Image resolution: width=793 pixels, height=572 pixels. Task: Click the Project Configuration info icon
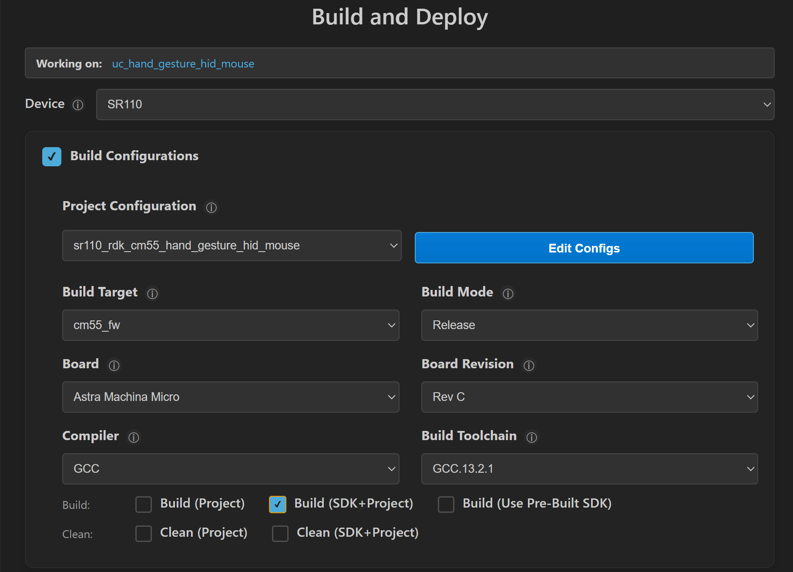click(211, 208)
